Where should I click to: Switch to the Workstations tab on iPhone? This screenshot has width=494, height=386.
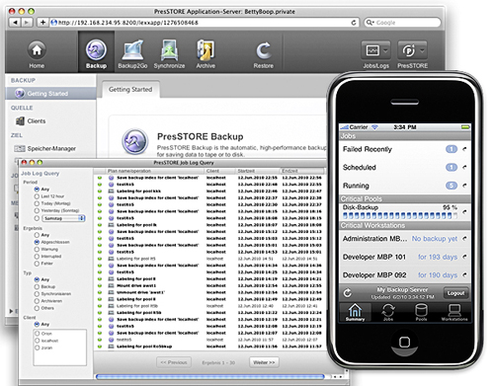tap(454, 312)
